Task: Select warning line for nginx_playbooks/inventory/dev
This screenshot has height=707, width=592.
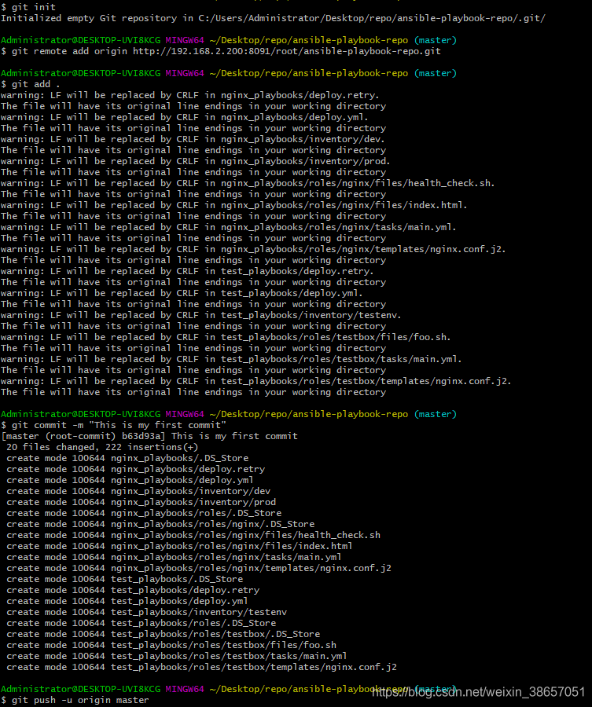Action: [x=193, y=139]
